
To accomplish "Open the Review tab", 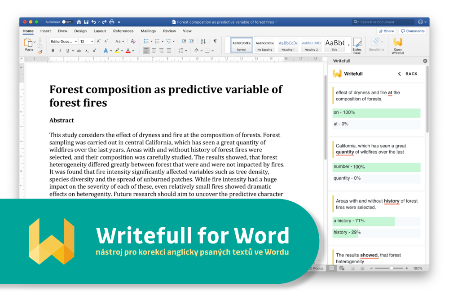I will [x=170, y=31].
